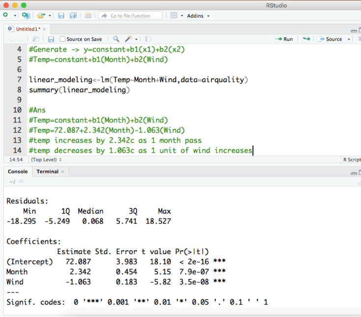
Task: Open the code tools magic wand
Action: (x=129, y=39)
